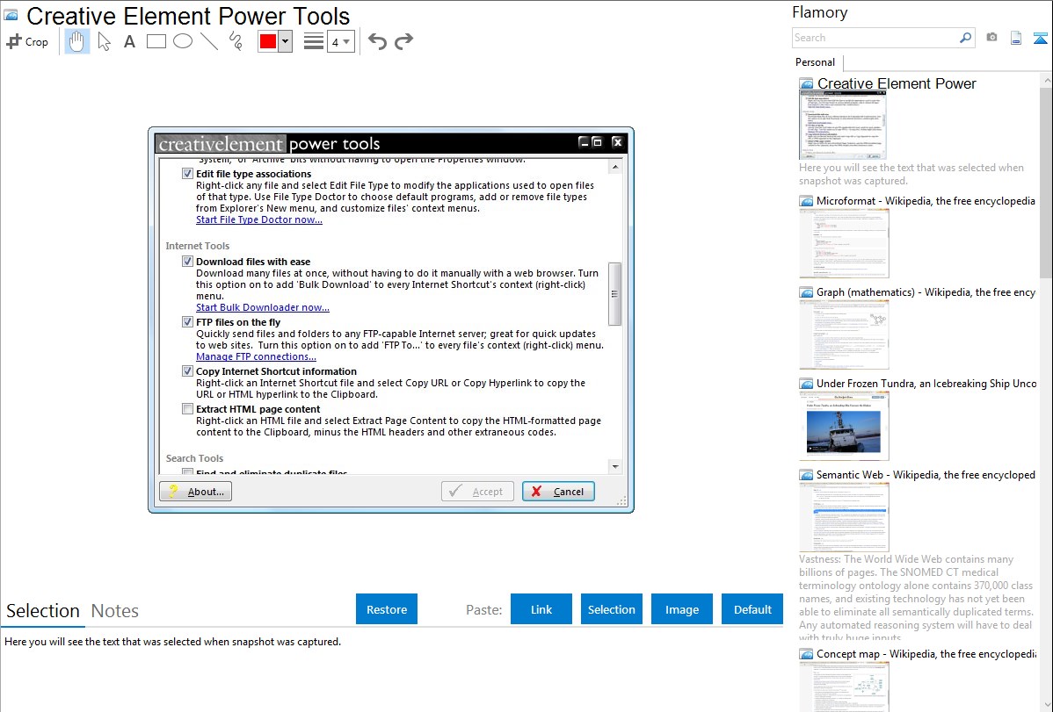Click the document page icon in Flamory

[x=1016, y=39]
